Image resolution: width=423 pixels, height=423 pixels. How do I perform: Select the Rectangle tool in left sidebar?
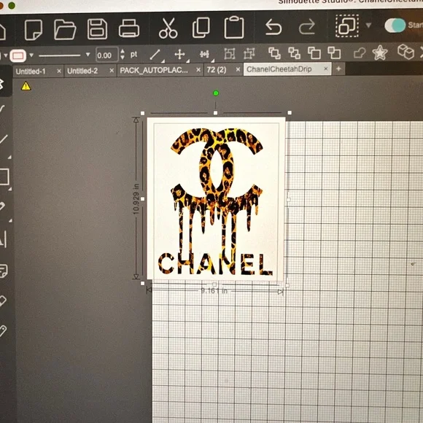click(x=4, y=177)
